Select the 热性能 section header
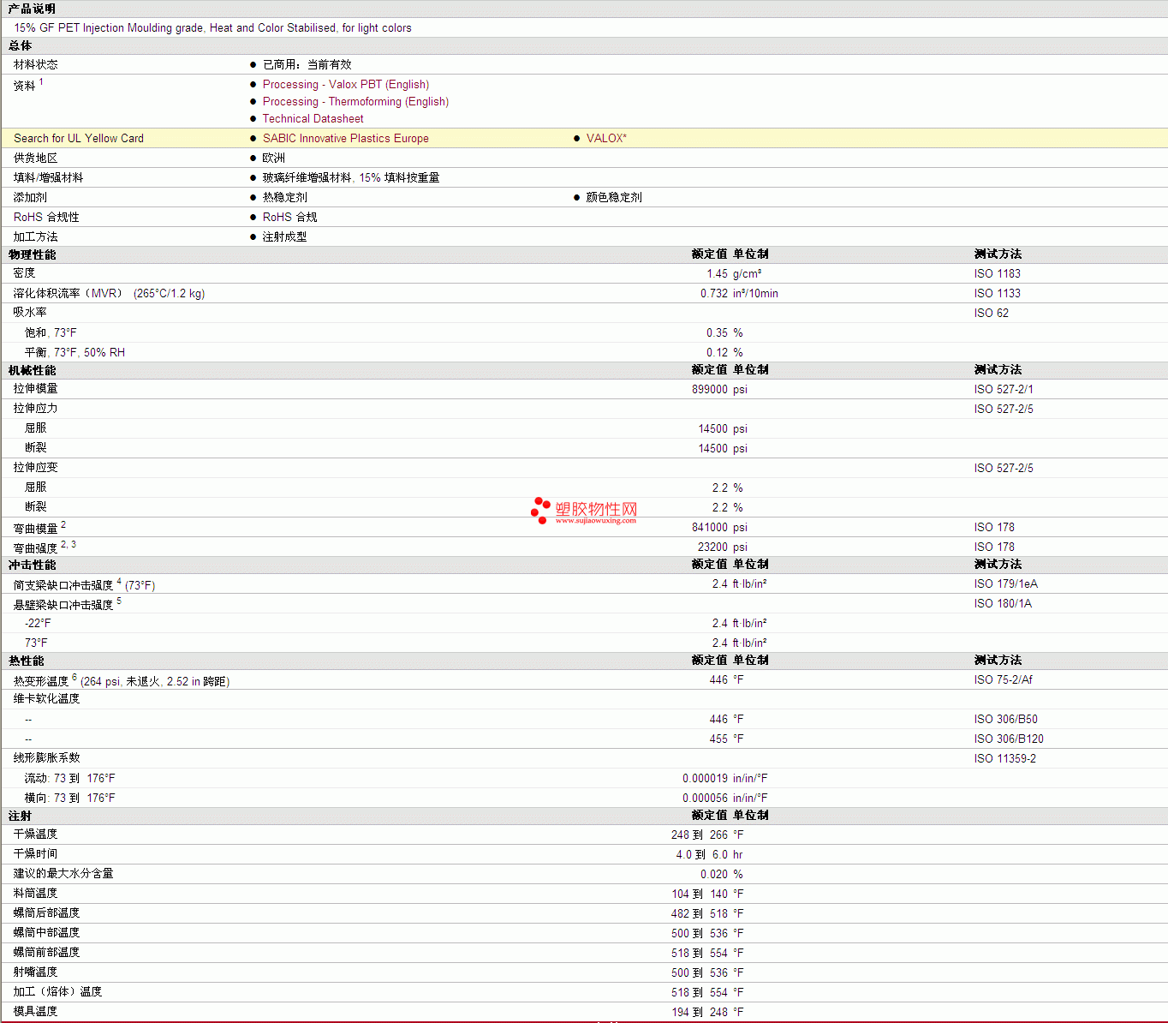Viewport: 1168px width, 1023px height. point(27,661)
